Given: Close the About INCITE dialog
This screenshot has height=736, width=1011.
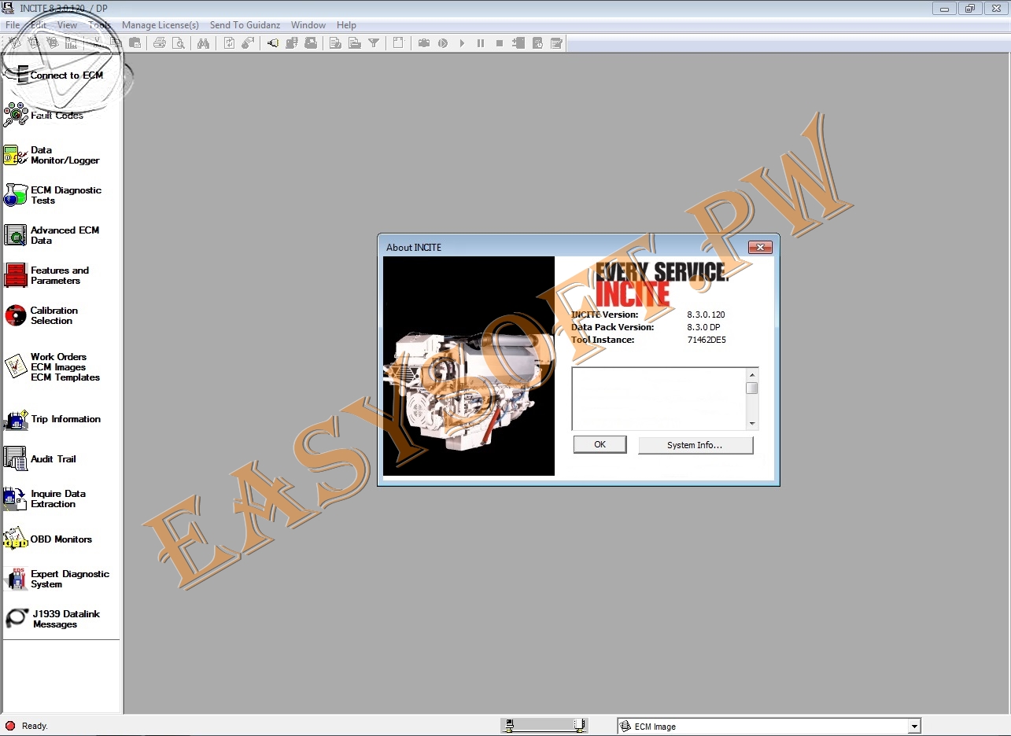Looking at the screenshot, I should (x=759, y=247).
